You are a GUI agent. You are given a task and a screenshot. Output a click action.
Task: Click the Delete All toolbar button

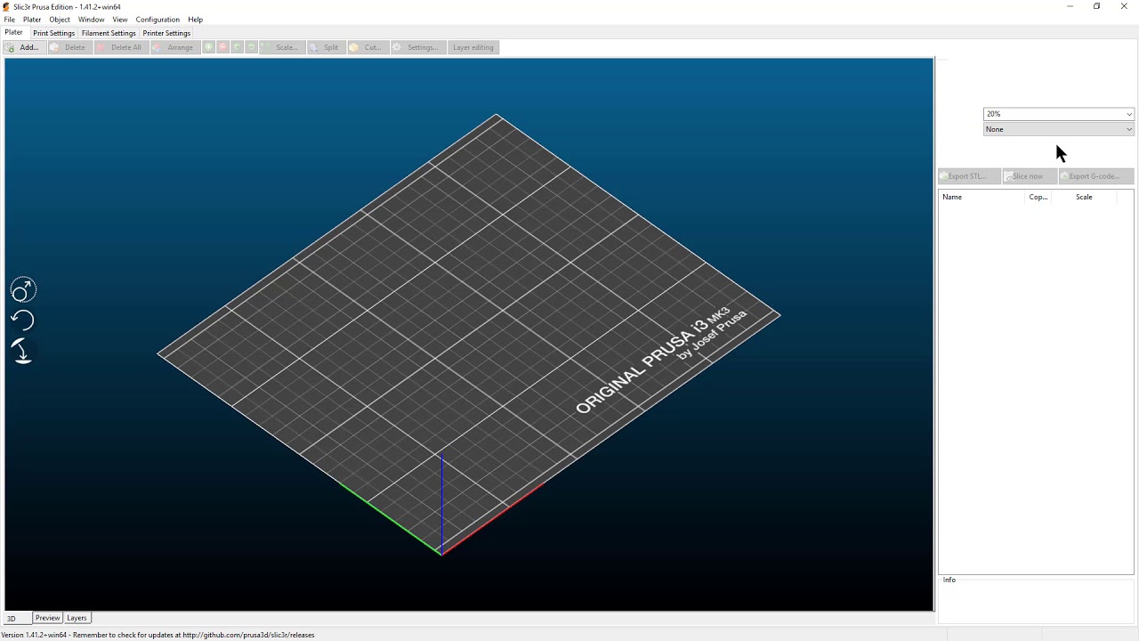[119, 47]
